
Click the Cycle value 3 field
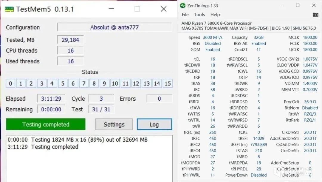pos(101,99)
